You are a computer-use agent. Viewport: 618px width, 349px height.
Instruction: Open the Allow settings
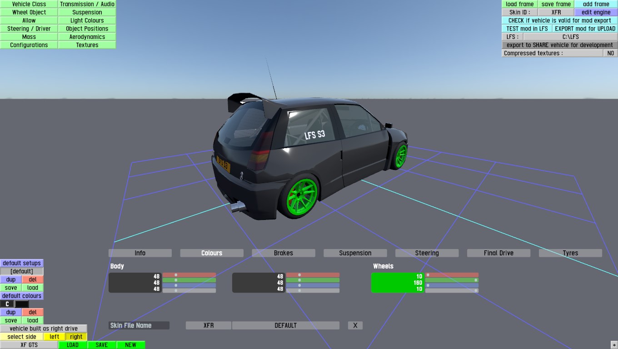point(29,20)
